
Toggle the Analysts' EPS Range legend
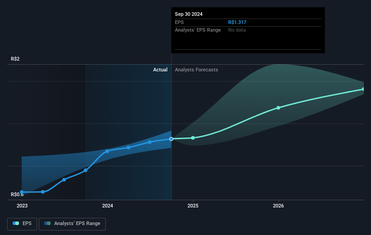coord(72,224)
